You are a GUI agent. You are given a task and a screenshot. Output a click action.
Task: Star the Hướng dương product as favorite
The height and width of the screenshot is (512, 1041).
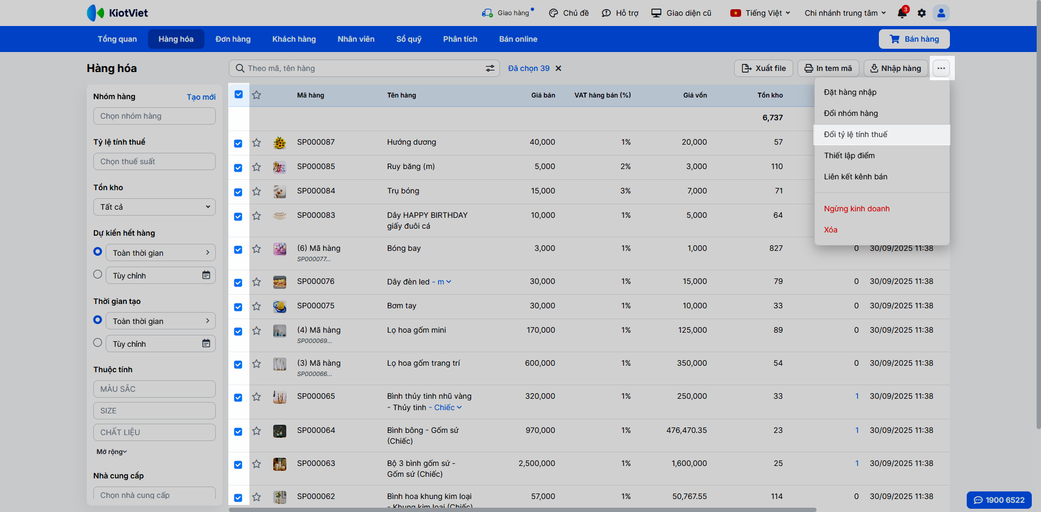point(256,142)
